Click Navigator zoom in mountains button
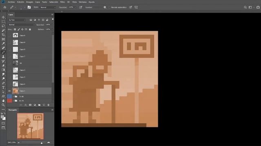Screen dimensions: 261x146 point(49,142)
